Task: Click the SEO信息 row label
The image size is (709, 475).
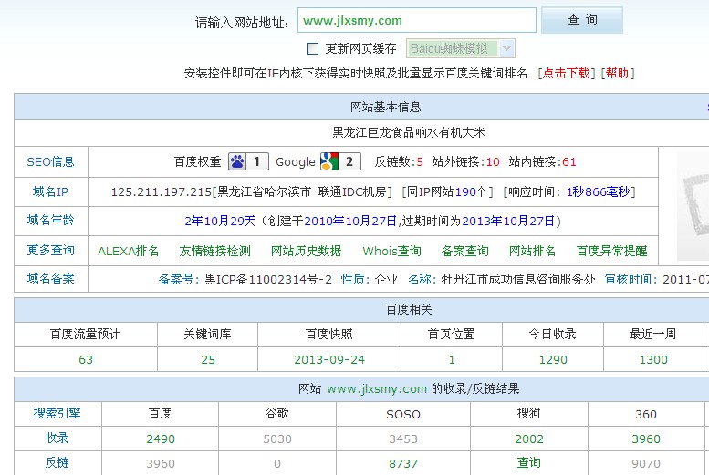Action: 51,161
